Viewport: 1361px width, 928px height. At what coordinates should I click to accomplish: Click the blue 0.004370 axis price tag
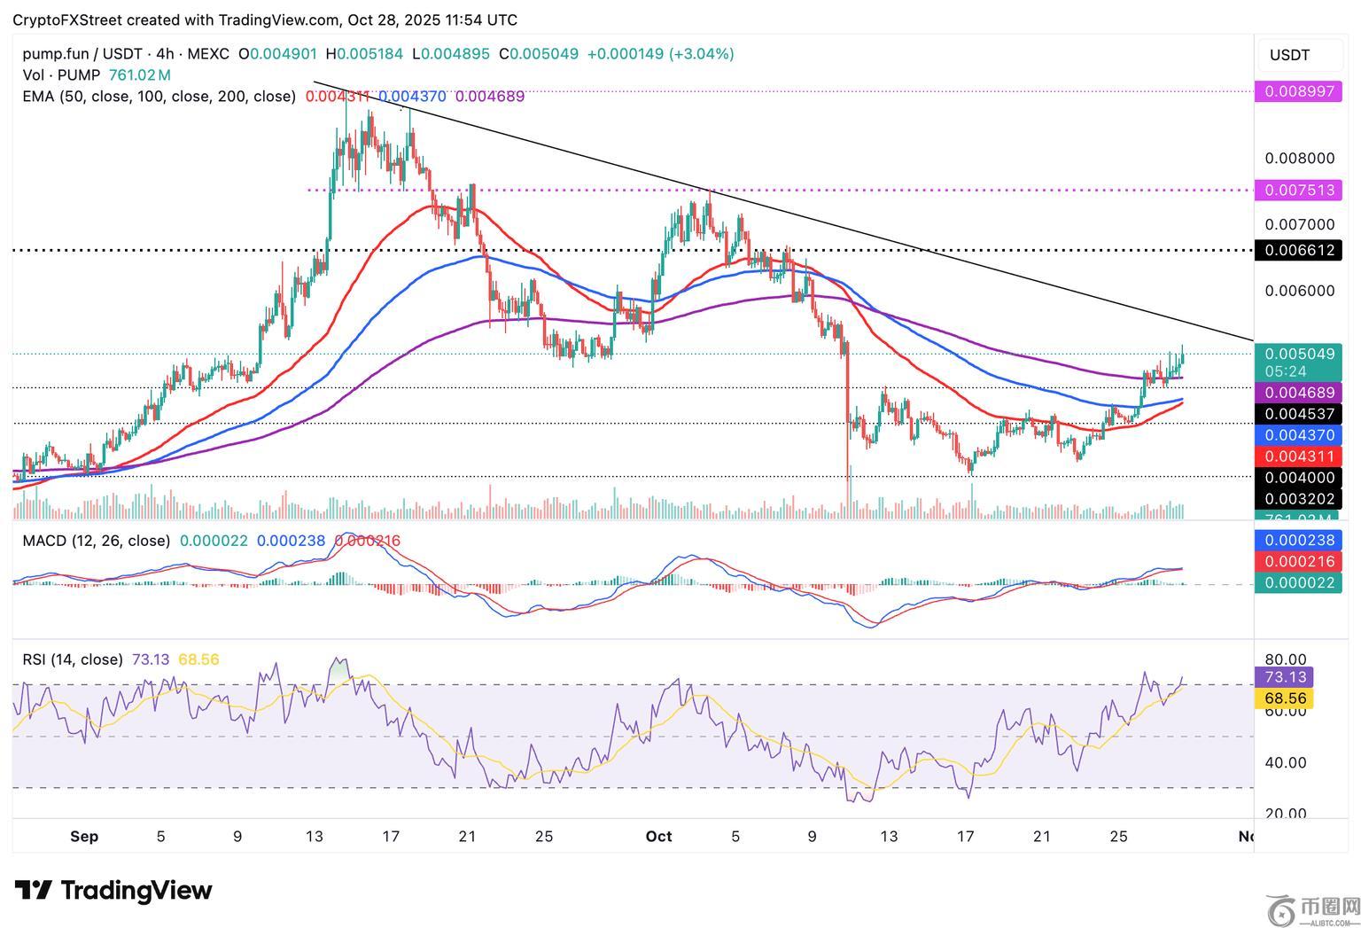point(1298,435)
